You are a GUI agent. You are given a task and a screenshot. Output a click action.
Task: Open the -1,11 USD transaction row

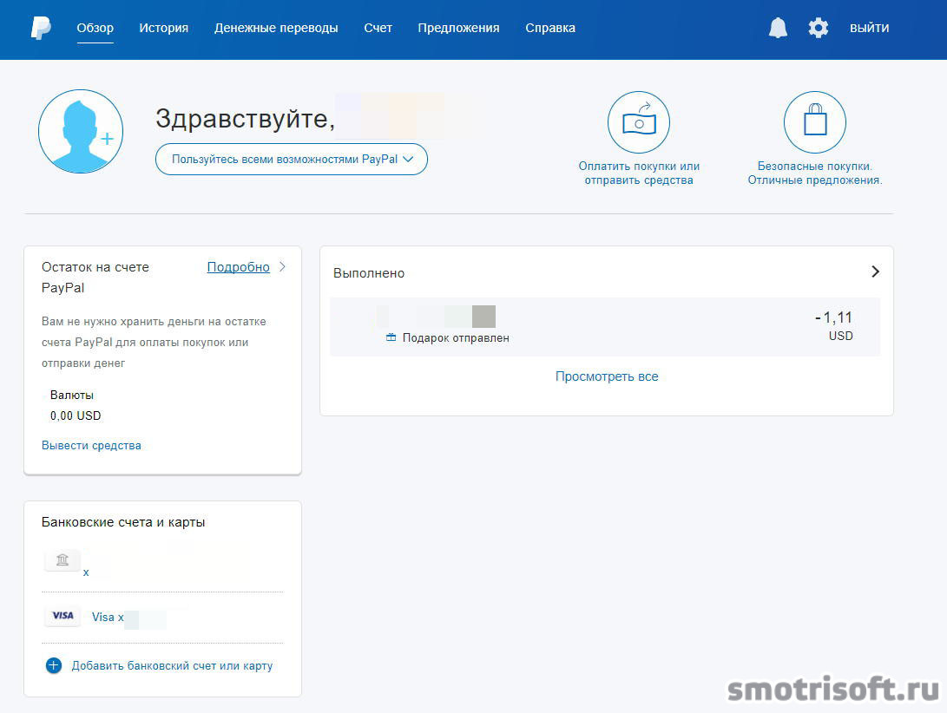click(605, 326)
